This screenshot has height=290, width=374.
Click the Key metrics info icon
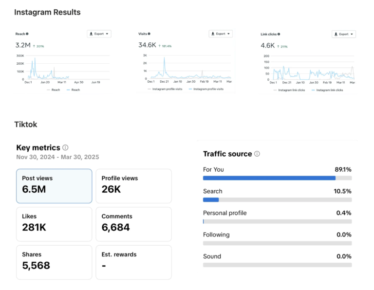[x=66, y=147]
